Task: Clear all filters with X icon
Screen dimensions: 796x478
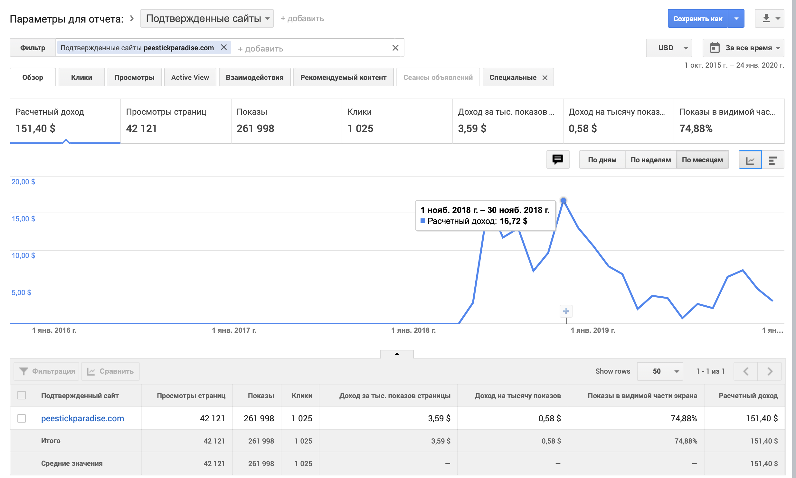Action: coord(395,48)
